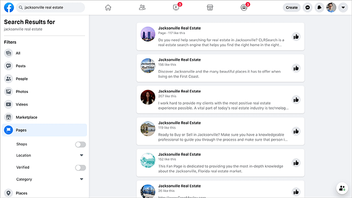Viewport: 352px width, 198px height.
Task: Open page title above 'Page · 117 like this'
Action: (180, 28)
